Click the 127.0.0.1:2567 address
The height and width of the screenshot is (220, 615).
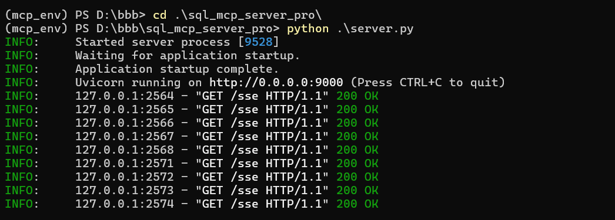click(x=124, y=137)
